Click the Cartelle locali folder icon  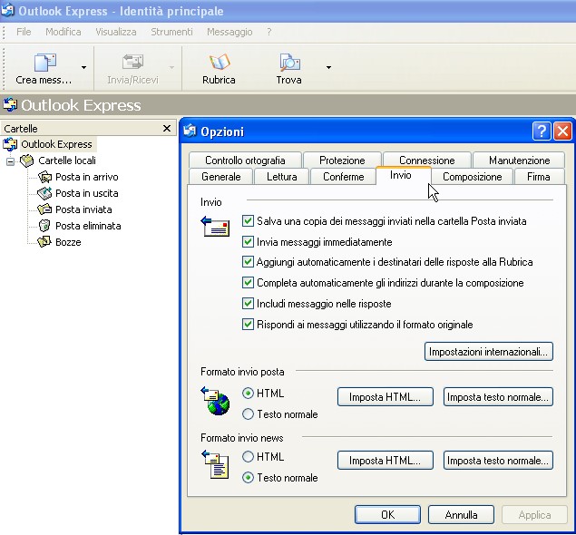27,160
